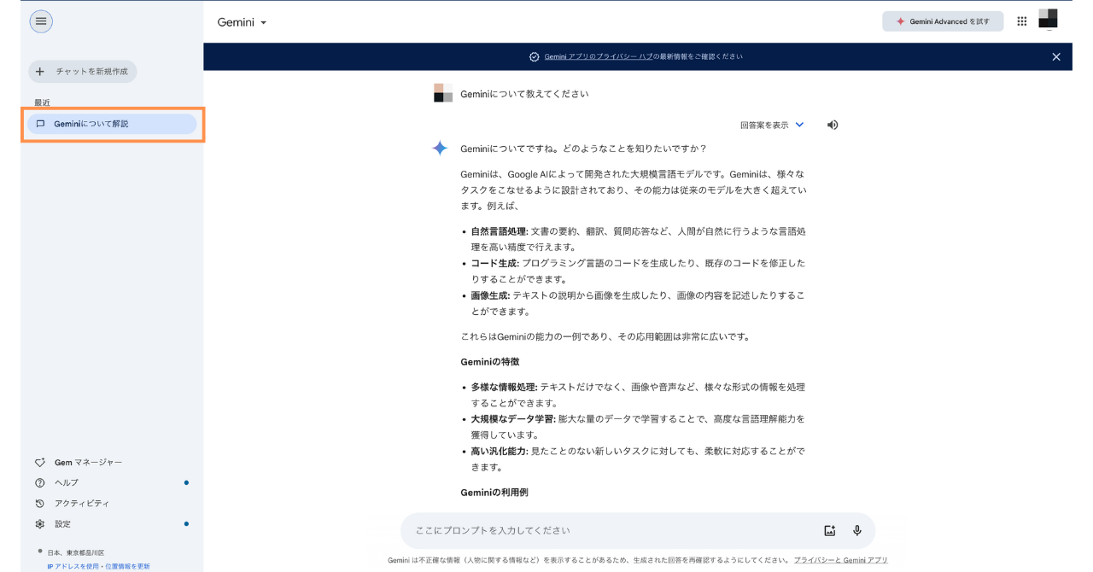
Task: Click チャットを新規作成 button
Action: tap(83, 72)
